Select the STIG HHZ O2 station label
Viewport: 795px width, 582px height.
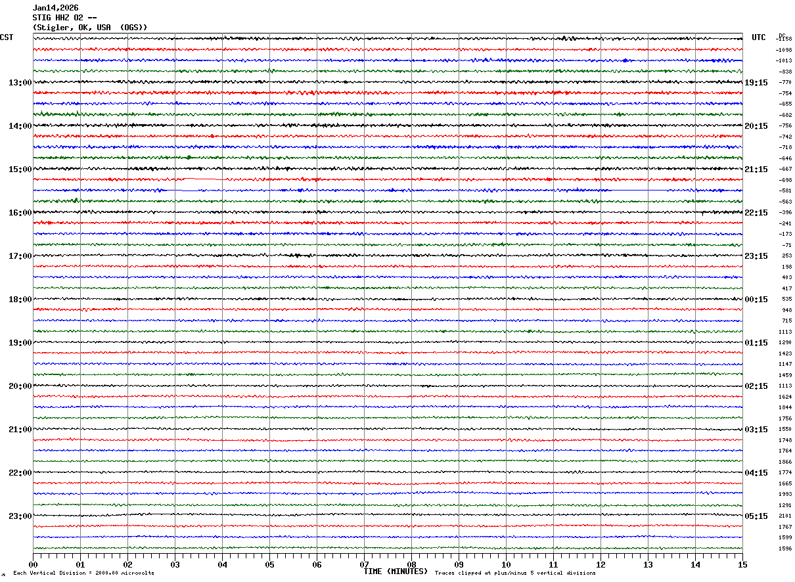click(66, 18)
